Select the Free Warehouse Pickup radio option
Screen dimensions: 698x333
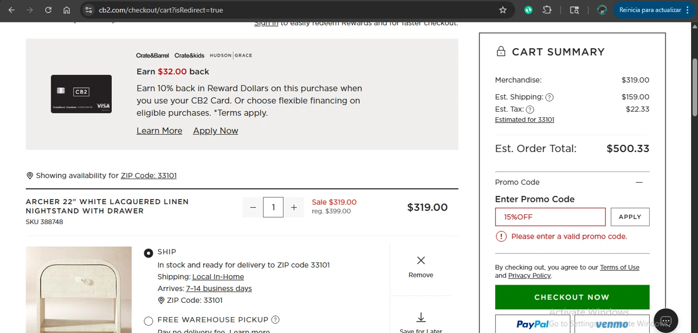pos(148,321)
